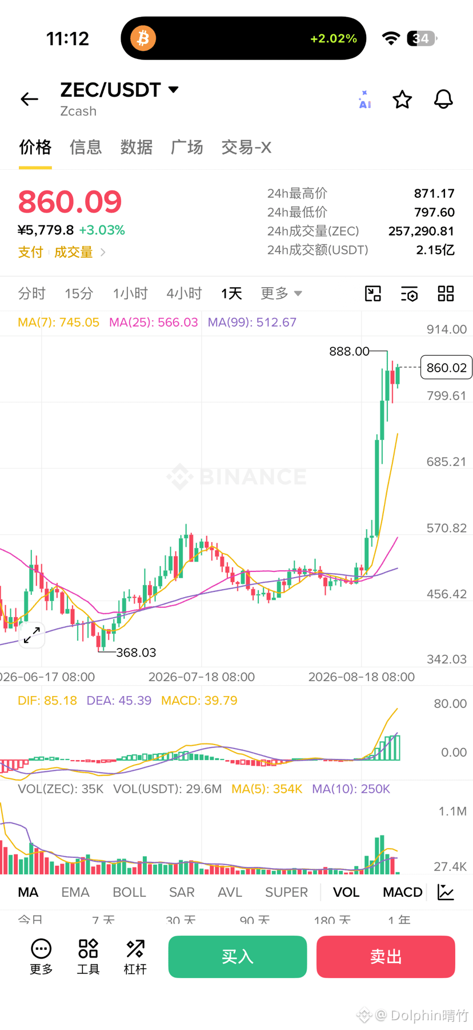This screenshot has height=1030, width=473.
Task: Open the AI analysis icon
Action: (364, 100)
